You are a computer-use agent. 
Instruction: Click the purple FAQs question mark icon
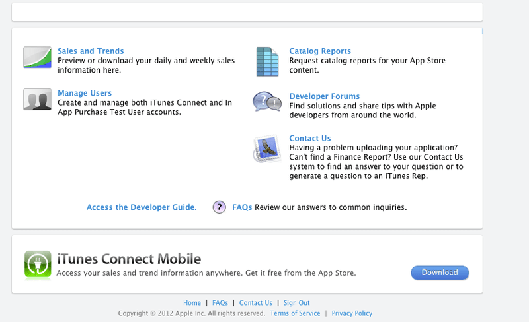[x=220, y=207]
